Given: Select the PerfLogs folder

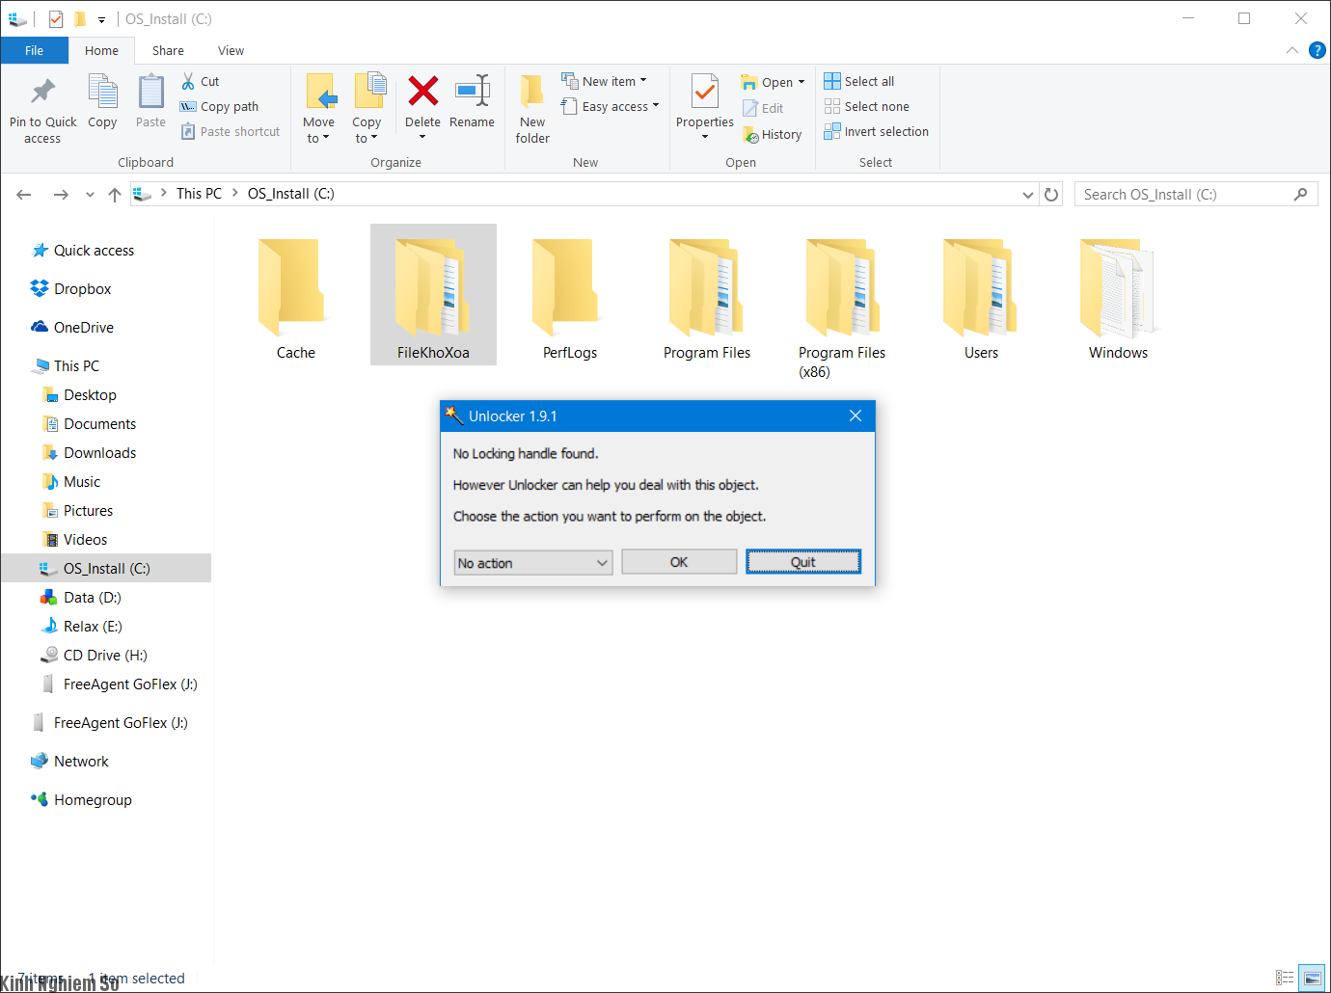Looking at the screenshot, I should click(570, 297).
